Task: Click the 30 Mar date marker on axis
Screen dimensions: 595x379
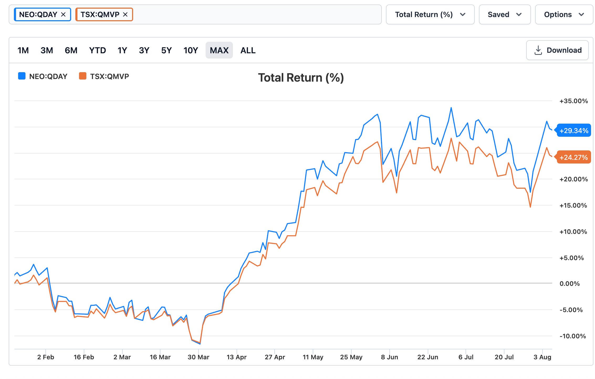Action: pyautogui.click(x=198, y=357)
